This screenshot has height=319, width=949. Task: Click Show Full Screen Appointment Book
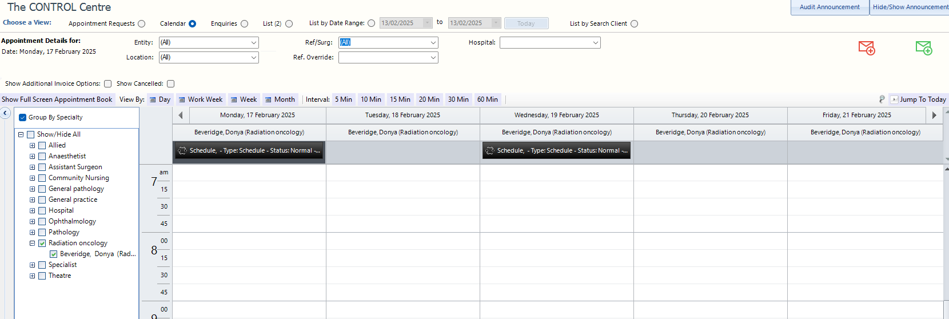coord(57,99)
